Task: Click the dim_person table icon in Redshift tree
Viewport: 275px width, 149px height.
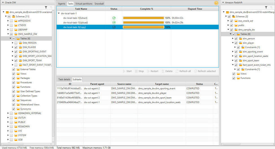Action: pyautogui.click(x=241, y=38)
